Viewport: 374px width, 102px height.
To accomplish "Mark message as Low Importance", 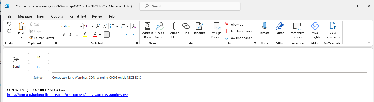I will [x=238, y=38].
